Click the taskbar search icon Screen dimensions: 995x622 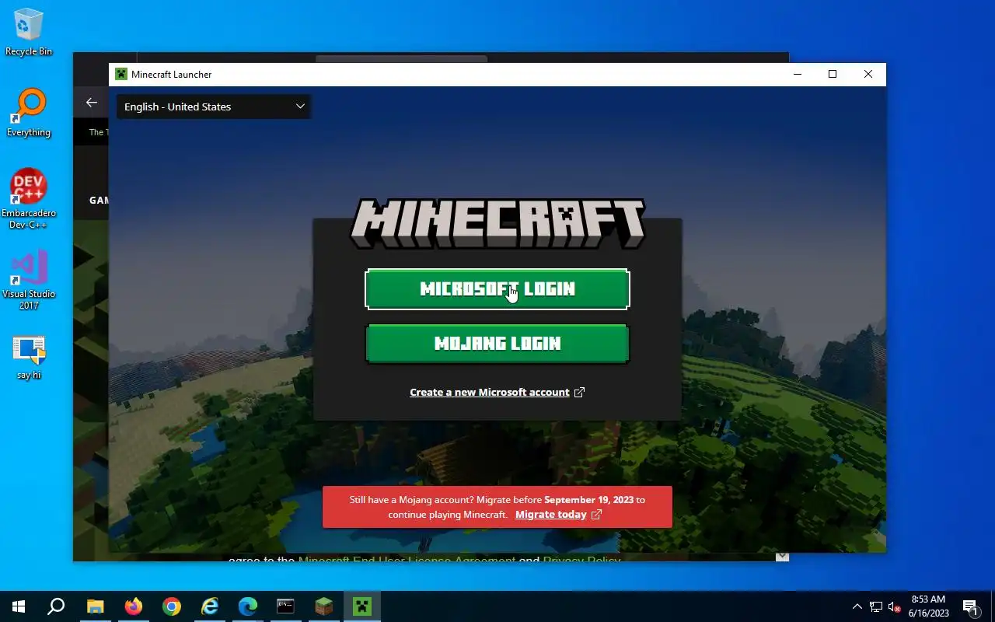[56, 606]
